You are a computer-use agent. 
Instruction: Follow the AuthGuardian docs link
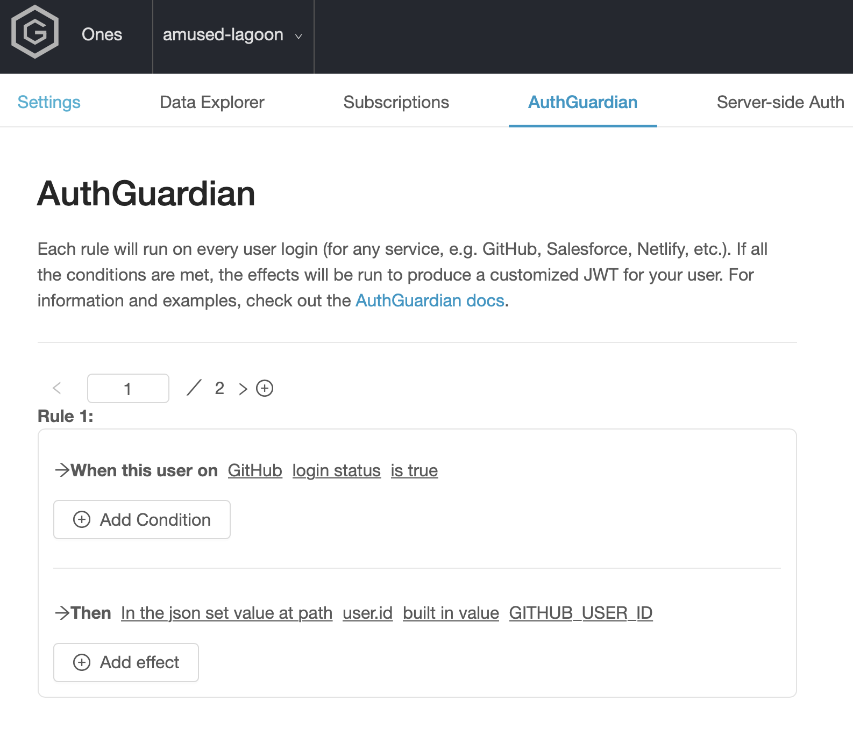pyautogui.click(x=430, y=301)
